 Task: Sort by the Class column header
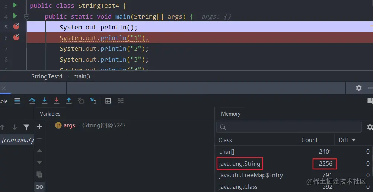click(x=225, y=140)
